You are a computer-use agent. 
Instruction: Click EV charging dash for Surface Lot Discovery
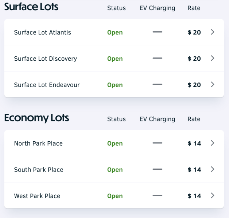(x=157, y=58)
